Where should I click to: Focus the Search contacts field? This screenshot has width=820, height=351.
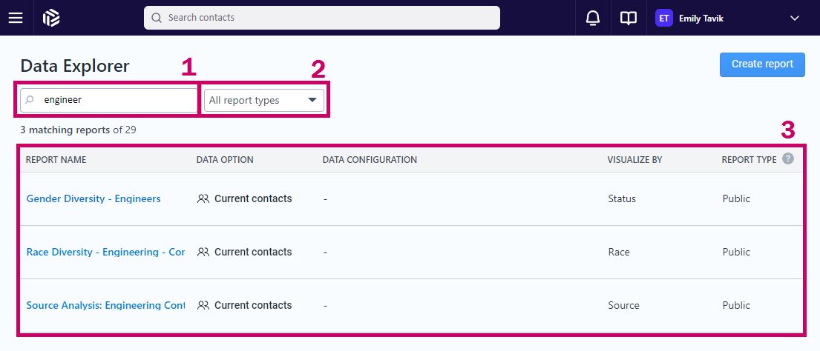(321, 18)
